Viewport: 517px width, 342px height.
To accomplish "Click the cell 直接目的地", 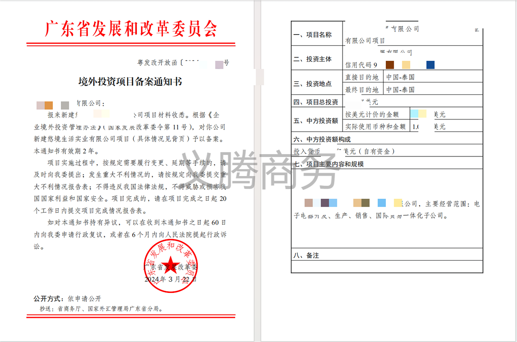I will 361,77.
